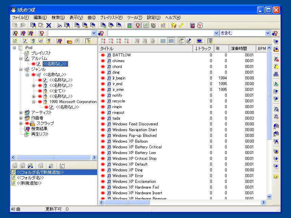Viewport: 291px width, 218px height.
Task: Click the yellow column list icon beside the wrench group
Action: pyautogui.click(x=163, y=25)
